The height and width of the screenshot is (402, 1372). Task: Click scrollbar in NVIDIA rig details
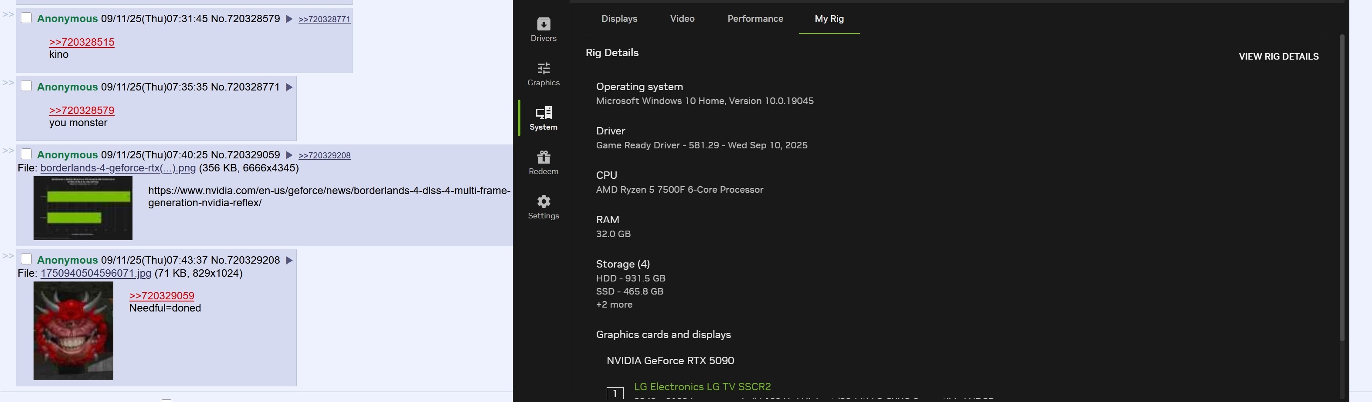[1342, 188]
